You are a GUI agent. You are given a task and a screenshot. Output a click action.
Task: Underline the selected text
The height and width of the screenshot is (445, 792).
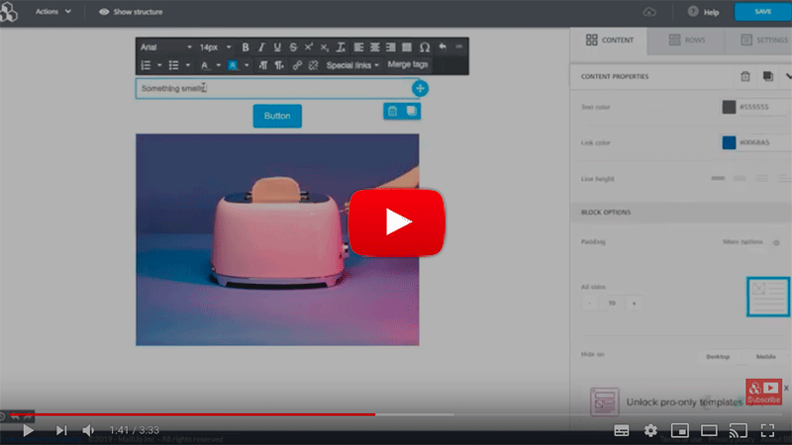(277, 46)
